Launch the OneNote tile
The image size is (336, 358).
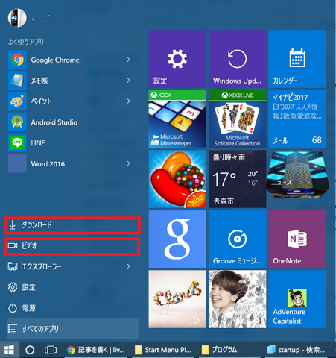(x=297, y=239)
